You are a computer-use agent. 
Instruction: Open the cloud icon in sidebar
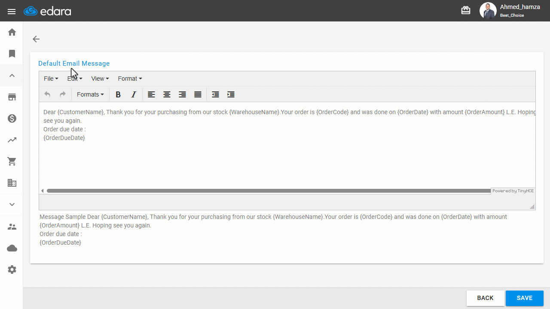click(12, 248)
